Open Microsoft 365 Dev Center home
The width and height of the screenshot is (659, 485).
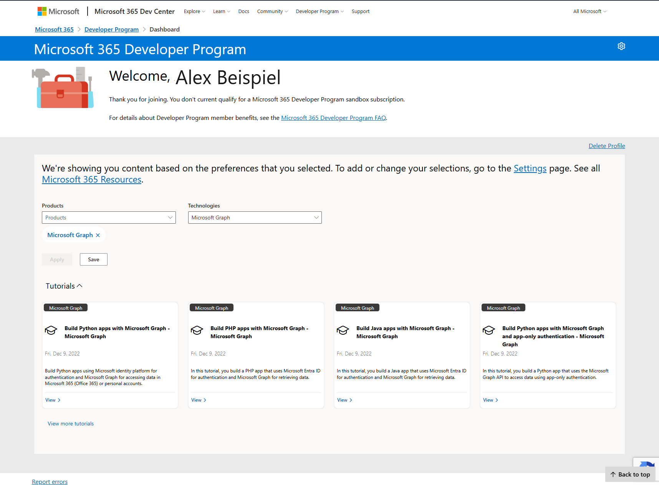[134, 12]
